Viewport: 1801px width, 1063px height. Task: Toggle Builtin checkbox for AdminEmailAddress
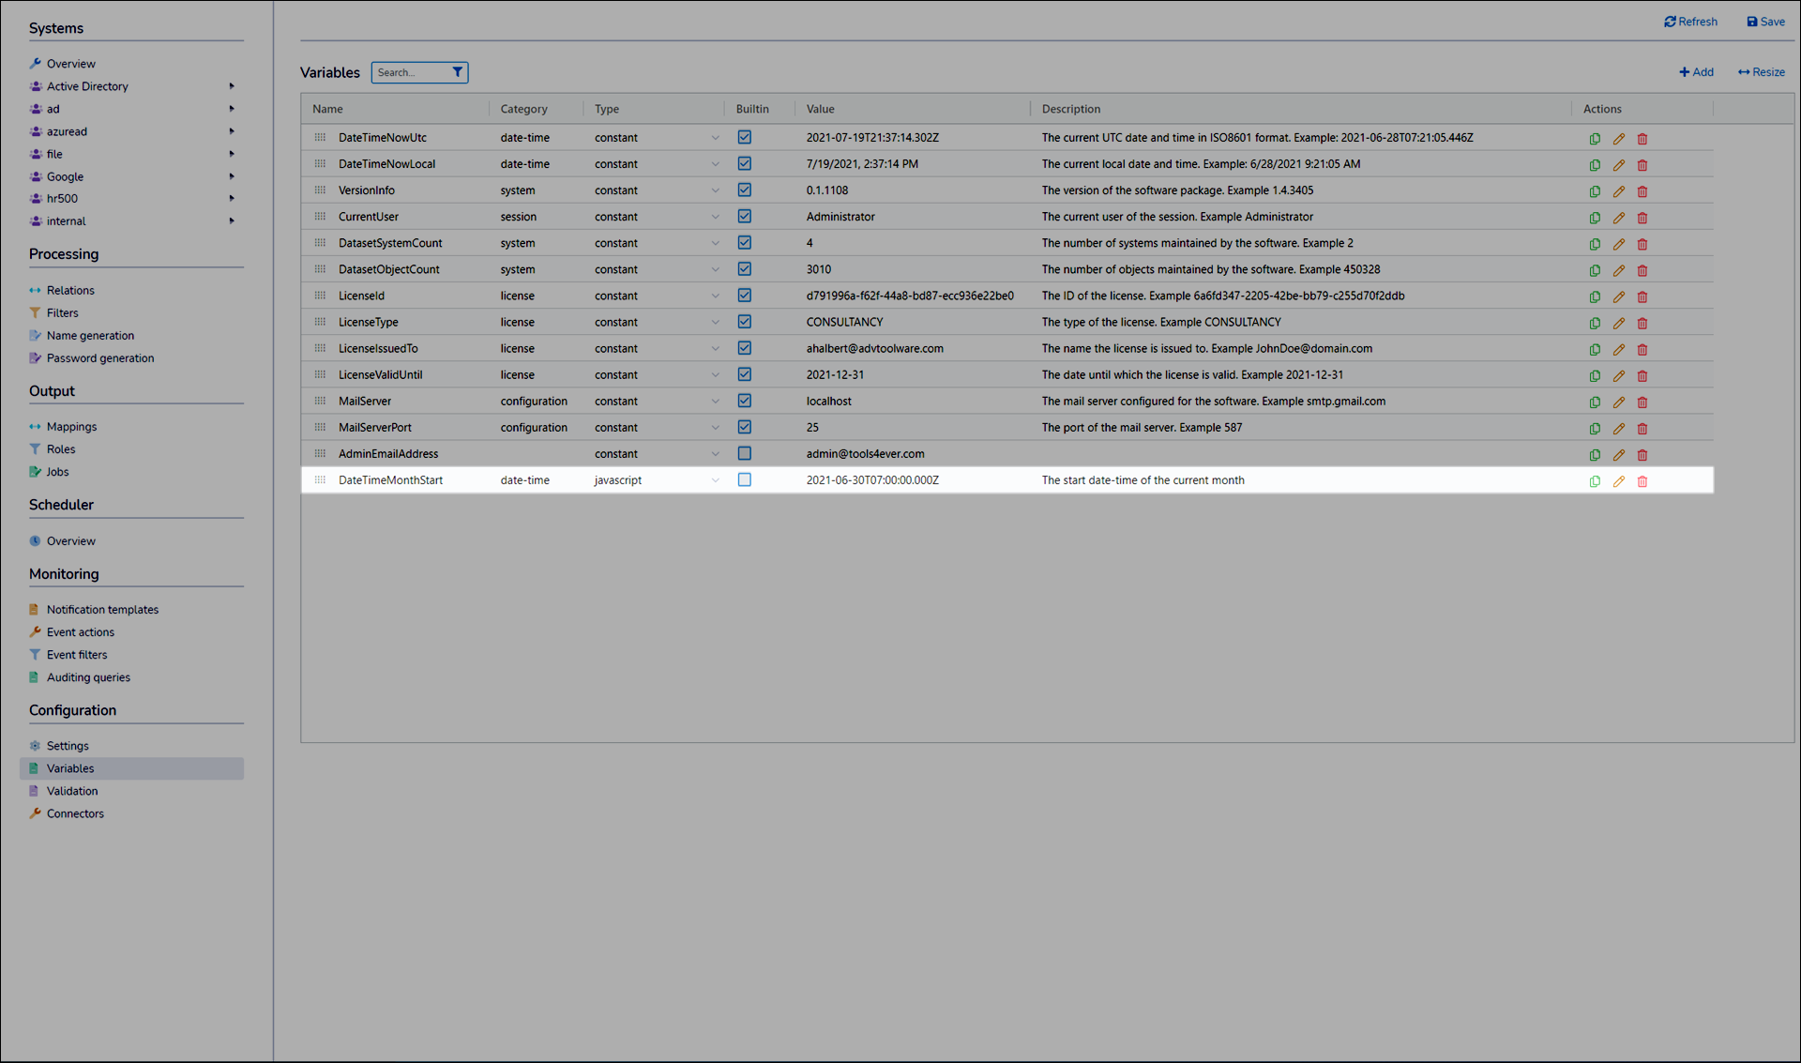[x=744, y=453]
